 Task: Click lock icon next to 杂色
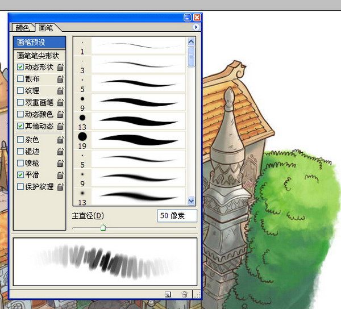tap(60, 140)
